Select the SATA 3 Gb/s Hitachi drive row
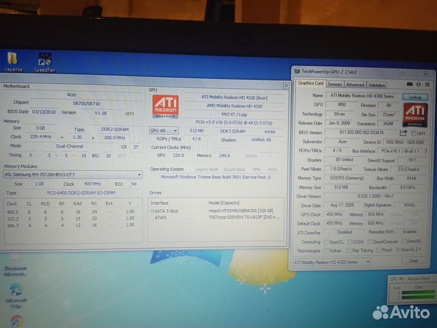Image resolution: width=437 pixels, height=328 pixels. tap(215, 211)
